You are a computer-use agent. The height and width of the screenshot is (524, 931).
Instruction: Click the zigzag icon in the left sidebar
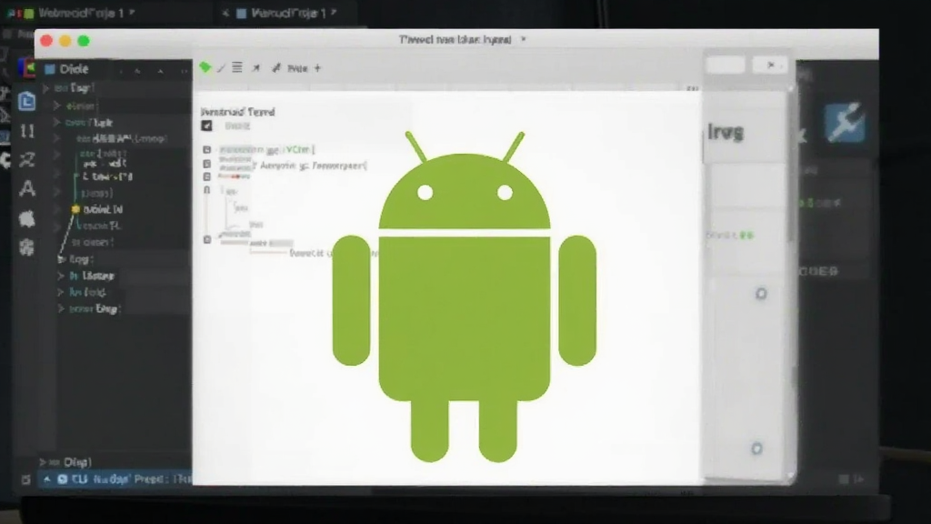[26, 160]
